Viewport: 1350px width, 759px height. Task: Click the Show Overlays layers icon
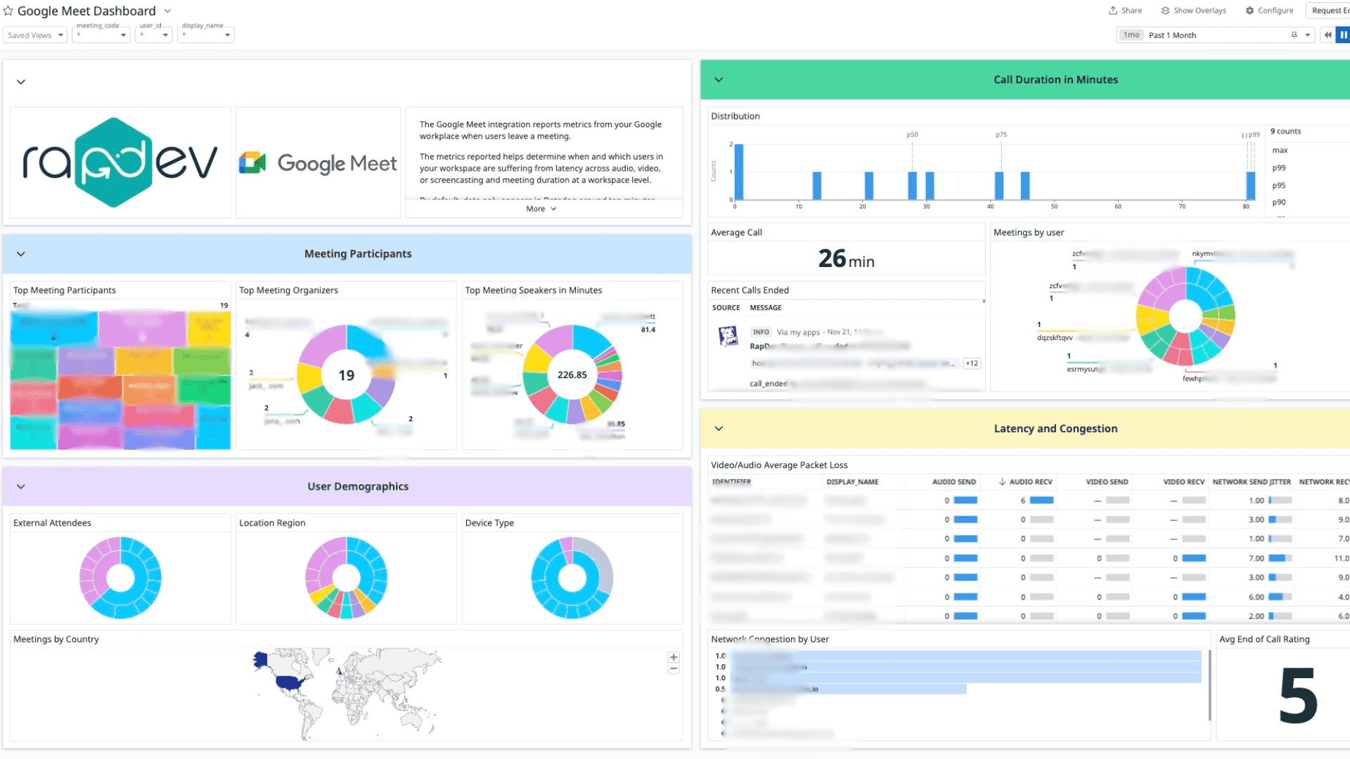1165,11
